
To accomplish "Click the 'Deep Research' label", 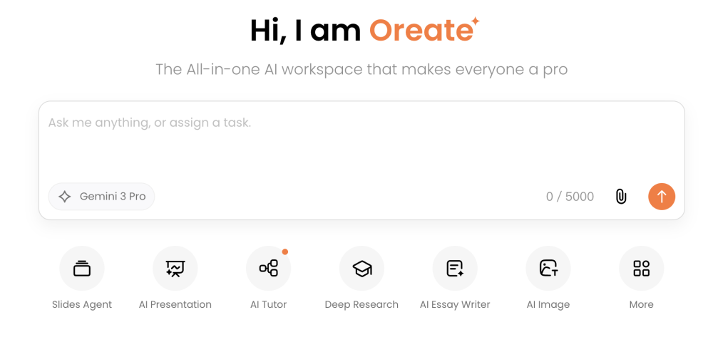I will (x=361, y=305).
